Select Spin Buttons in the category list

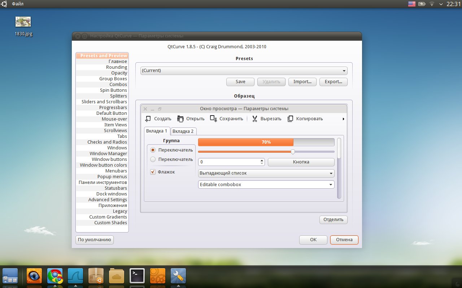click(x=102, y=90)
